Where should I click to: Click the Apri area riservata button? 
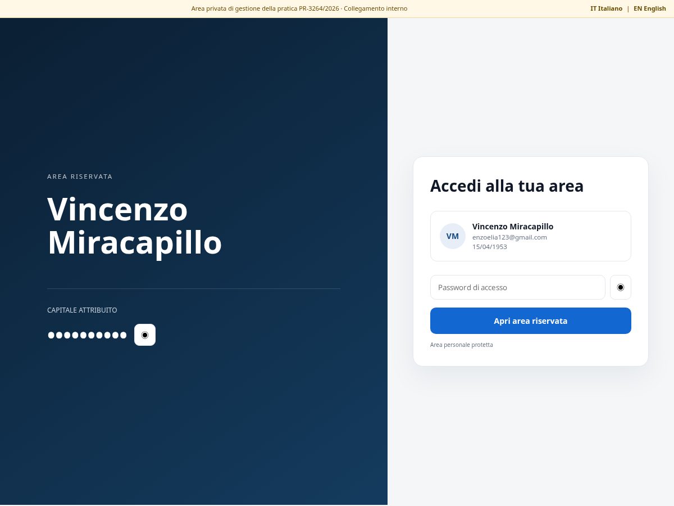point(531,320)
